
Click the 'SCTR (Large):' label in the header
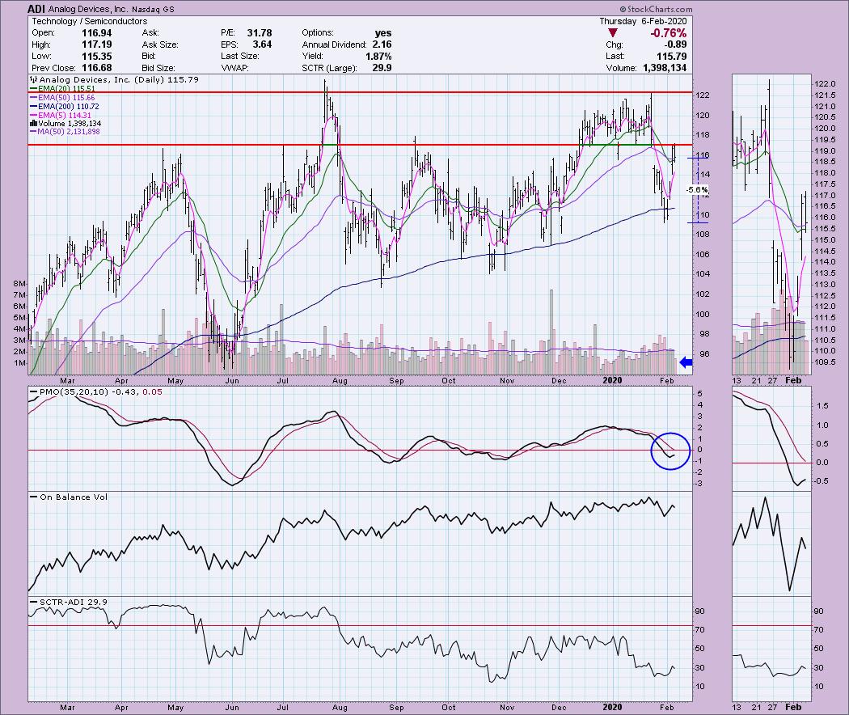pyautogui.click(x=329, y=68)
